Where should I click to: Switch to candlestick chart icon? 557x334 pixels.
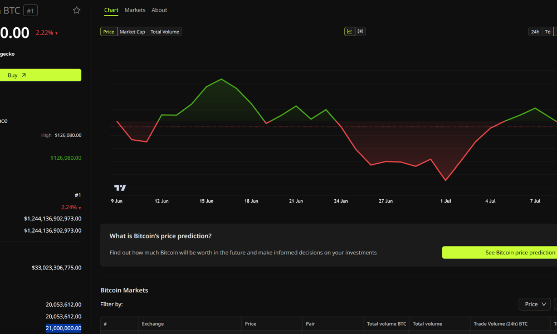click(x=360, y=32)
